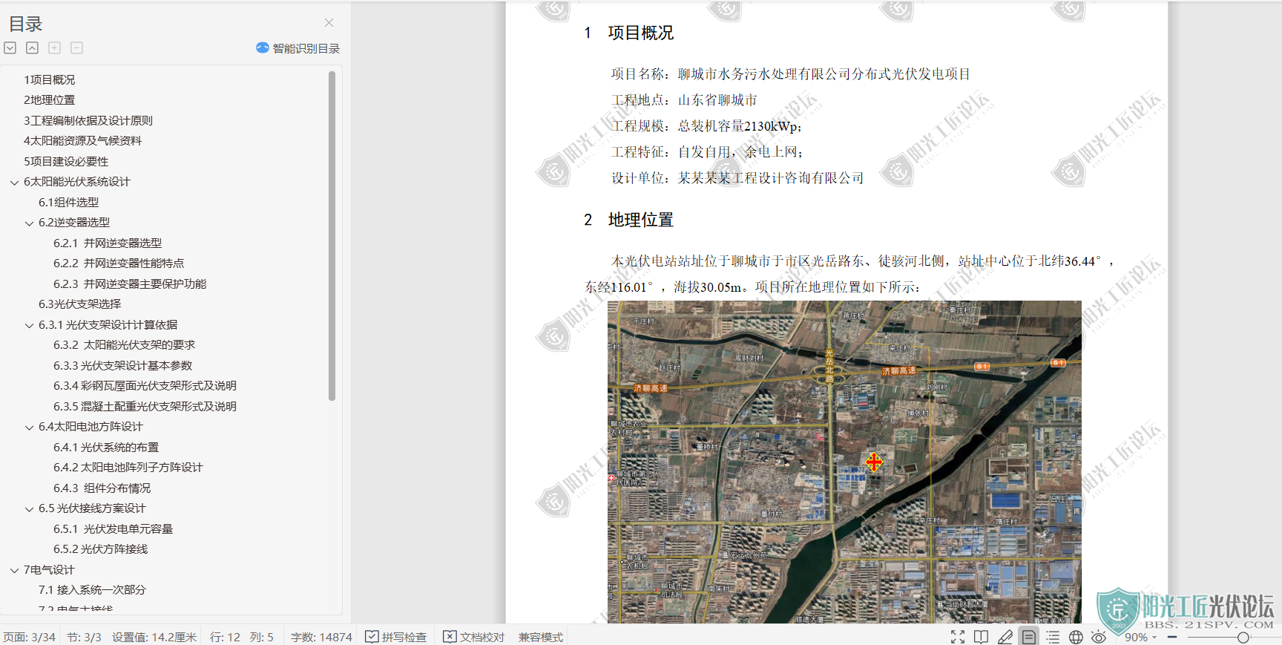The width and height of the screenshot is (1282, 645).
Task: Click the 页面: 3/34 page indicator
Action: 30,637
